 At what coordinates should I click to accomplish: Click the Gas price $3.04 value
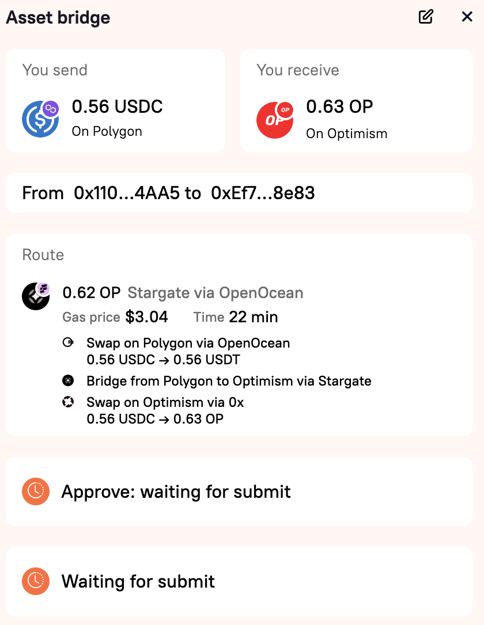click(146, 317)
